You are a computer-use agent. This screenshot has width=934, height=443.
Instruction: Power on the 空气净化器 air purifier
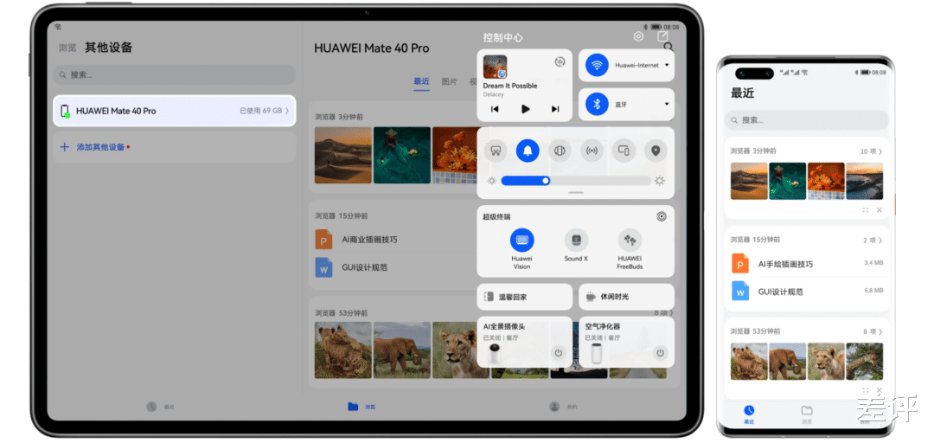[660, 353]
